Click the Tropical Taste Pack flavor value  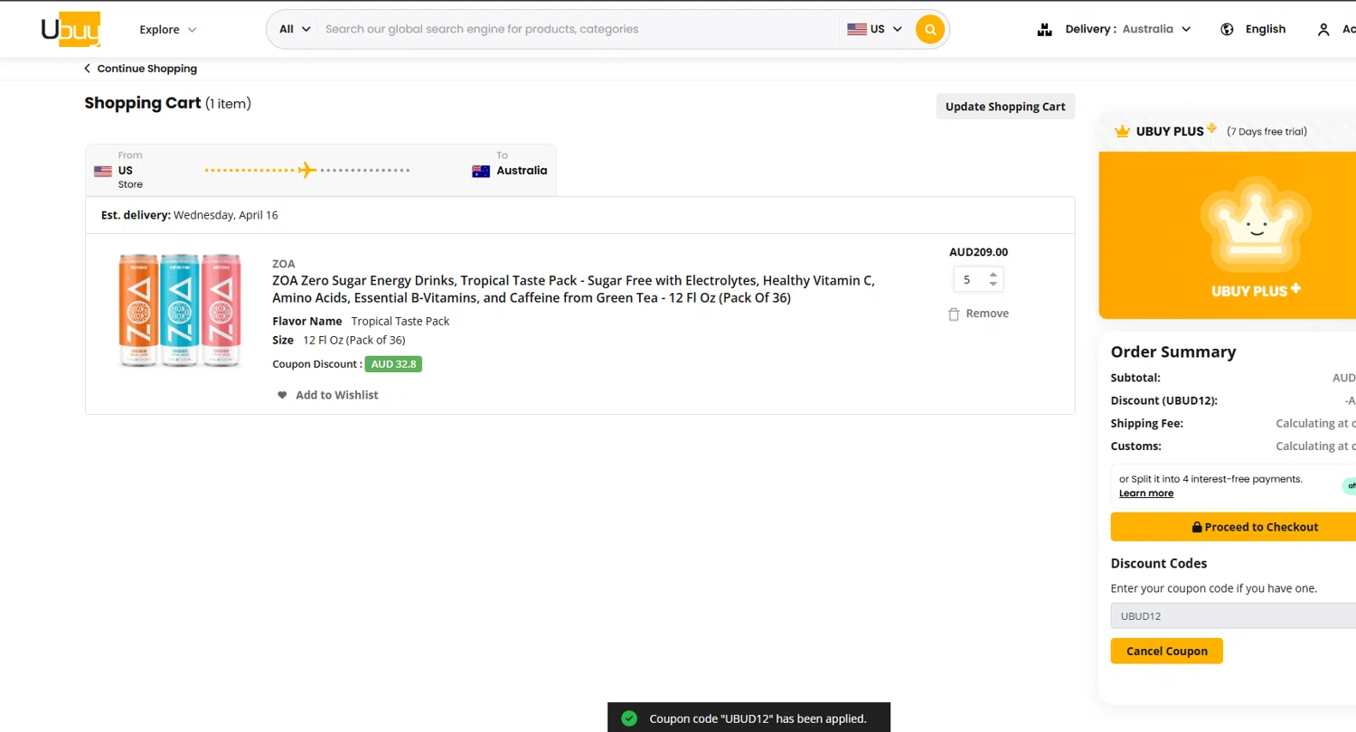click(400, 321)
